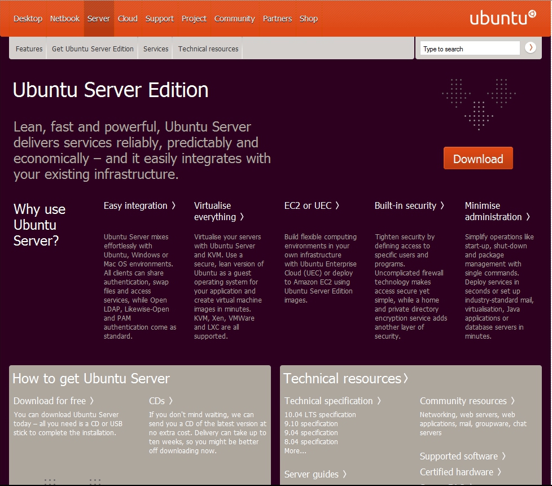Image resolution: width=552 pixels, height=486 pixels.
Task: Open the 10.04 LTS specification link
Action: click(320, 414)
